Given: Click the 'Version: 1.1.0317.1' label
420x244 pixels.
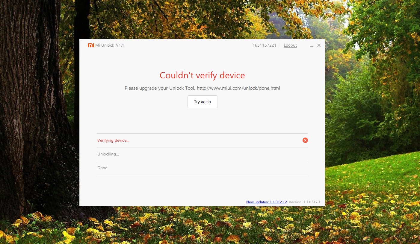Looking at the screenshot, I should [x=305, y=202].
